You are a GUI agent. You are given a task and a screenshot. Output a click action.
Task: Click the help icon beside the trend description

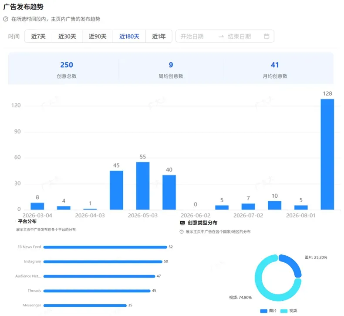(6, 19)
